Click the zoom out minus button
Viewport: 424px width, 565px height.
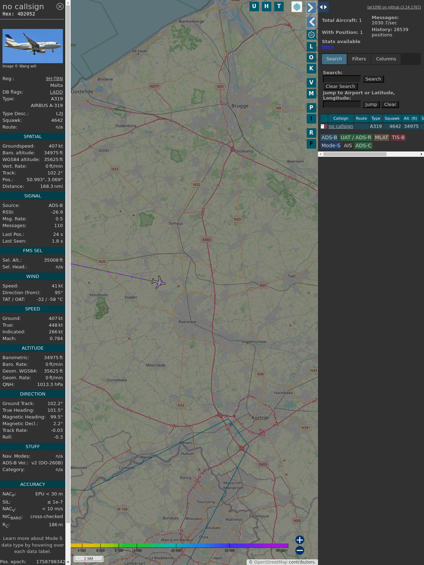coord(300,550)
